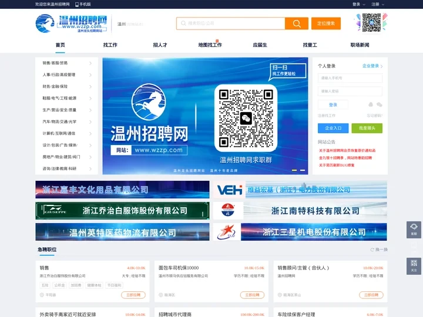Open the 浙江嘉丰文化用品有限公司 banner
The image size is (423, 317).
[122, 190]
